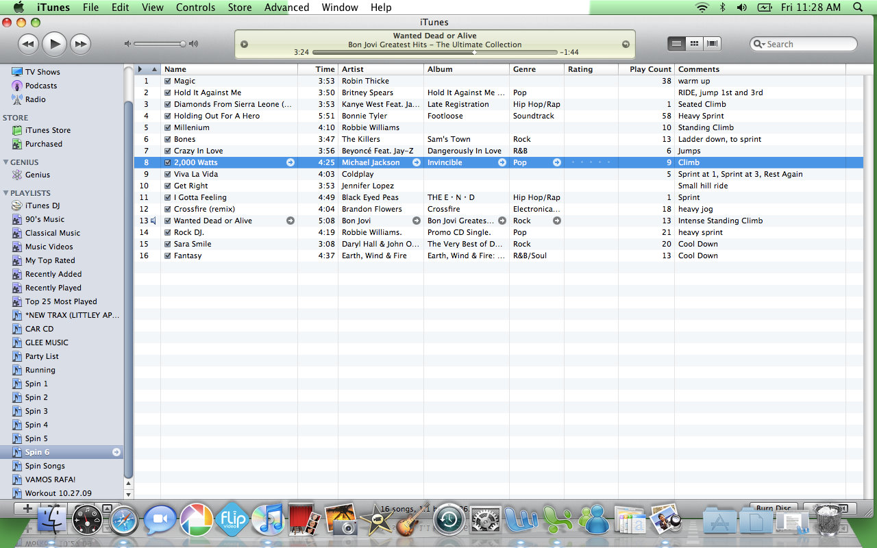Click the Next track fast-forward button
Screen dimensions: 877x548
(x=80, y=44)
